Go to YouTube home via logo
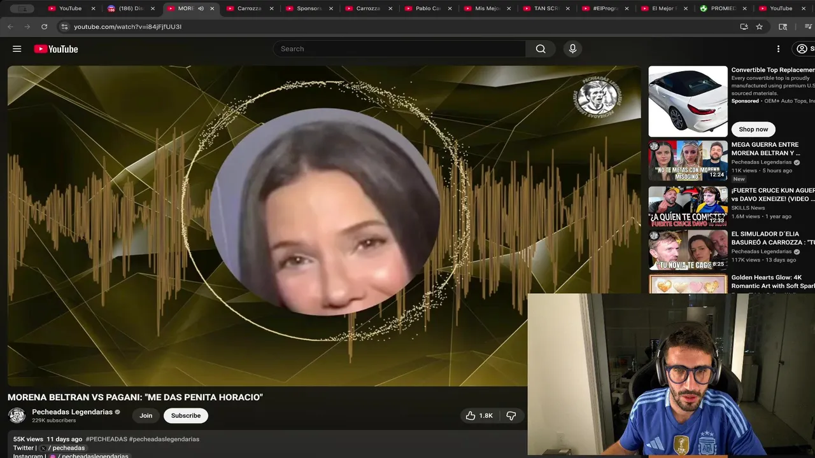815x458 pixels. [56, 49]
